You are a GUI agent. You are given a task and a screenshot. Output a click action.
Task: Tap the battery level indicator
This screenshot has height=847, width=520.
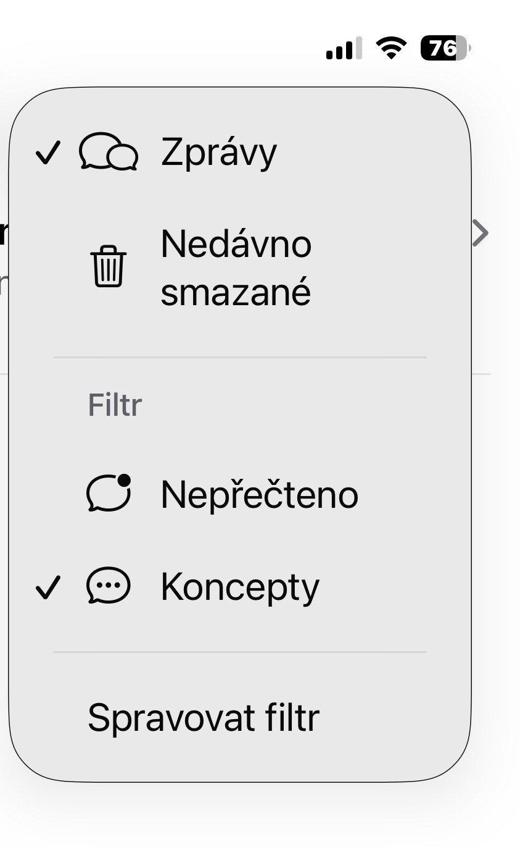(x=445, y=48)
